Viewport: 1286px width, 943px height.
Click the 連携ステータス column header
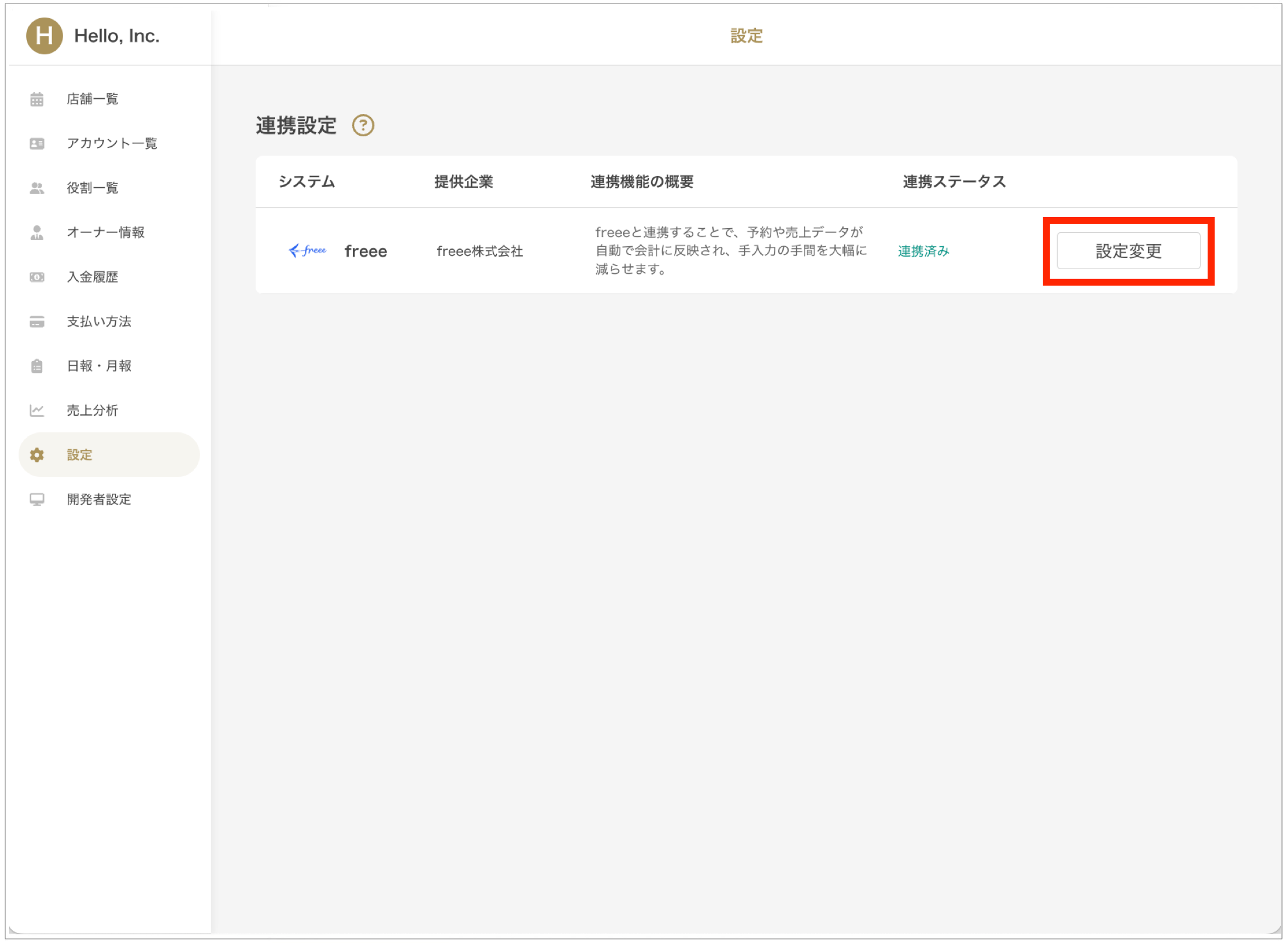click(x=954, y=182)
